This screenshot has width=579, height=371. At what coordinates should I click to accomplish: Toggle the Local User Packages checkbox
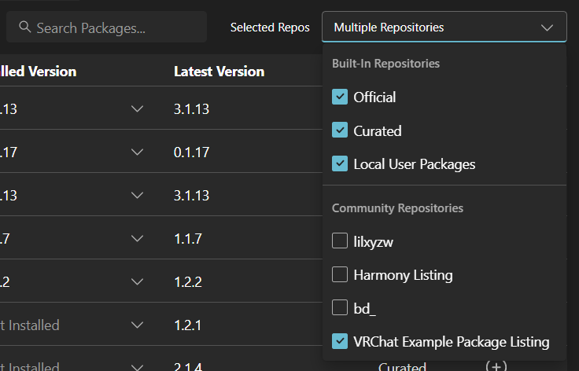pyautogui.click(x=340, y=164)
